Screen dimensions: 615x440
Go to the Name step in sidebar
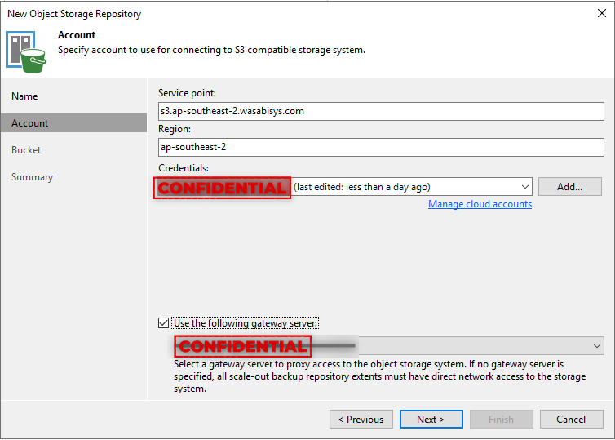click(x=24, y=96)
